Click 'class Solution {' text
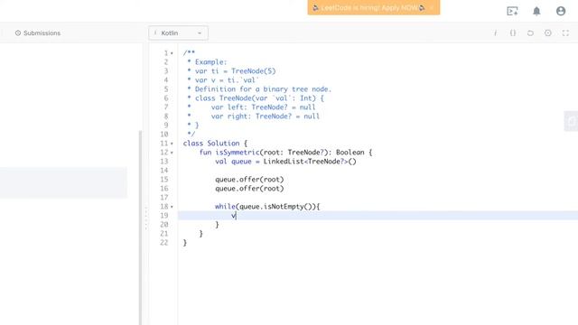The height and width of the screenshot is (325, 578). (x=215, y=144)
